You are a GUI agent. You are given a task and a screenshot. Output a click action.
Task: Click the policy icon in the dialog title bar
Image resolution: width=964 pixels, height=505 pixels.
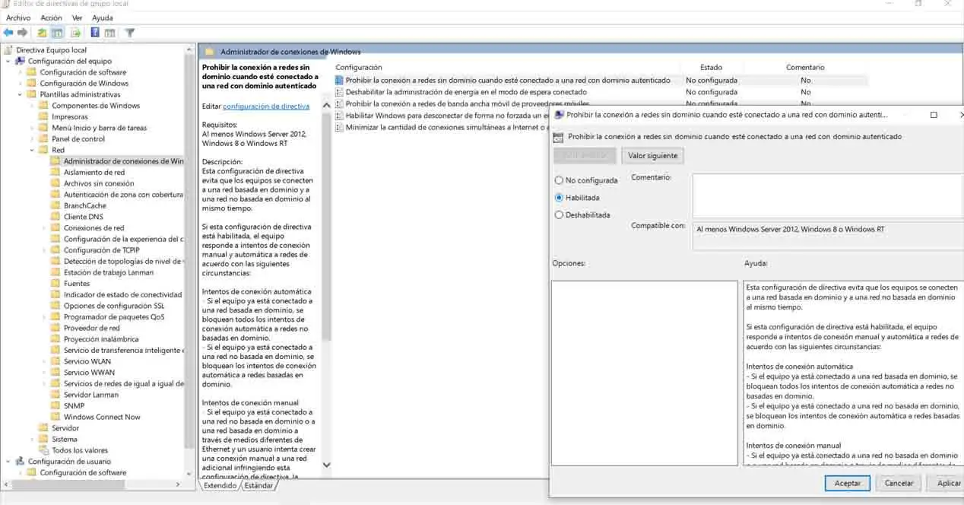click(559, 115)
